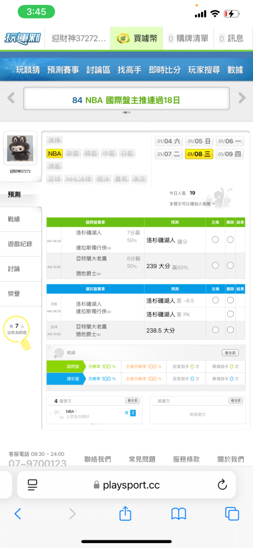Open 玩家搜尋 in the nav bar

(x=204, y=70)
